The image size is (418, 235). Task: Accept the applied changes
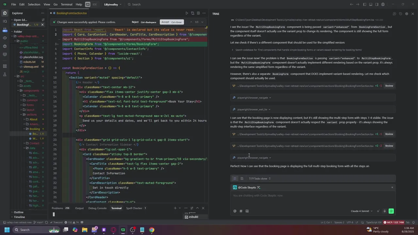click(x=172, y=22)
